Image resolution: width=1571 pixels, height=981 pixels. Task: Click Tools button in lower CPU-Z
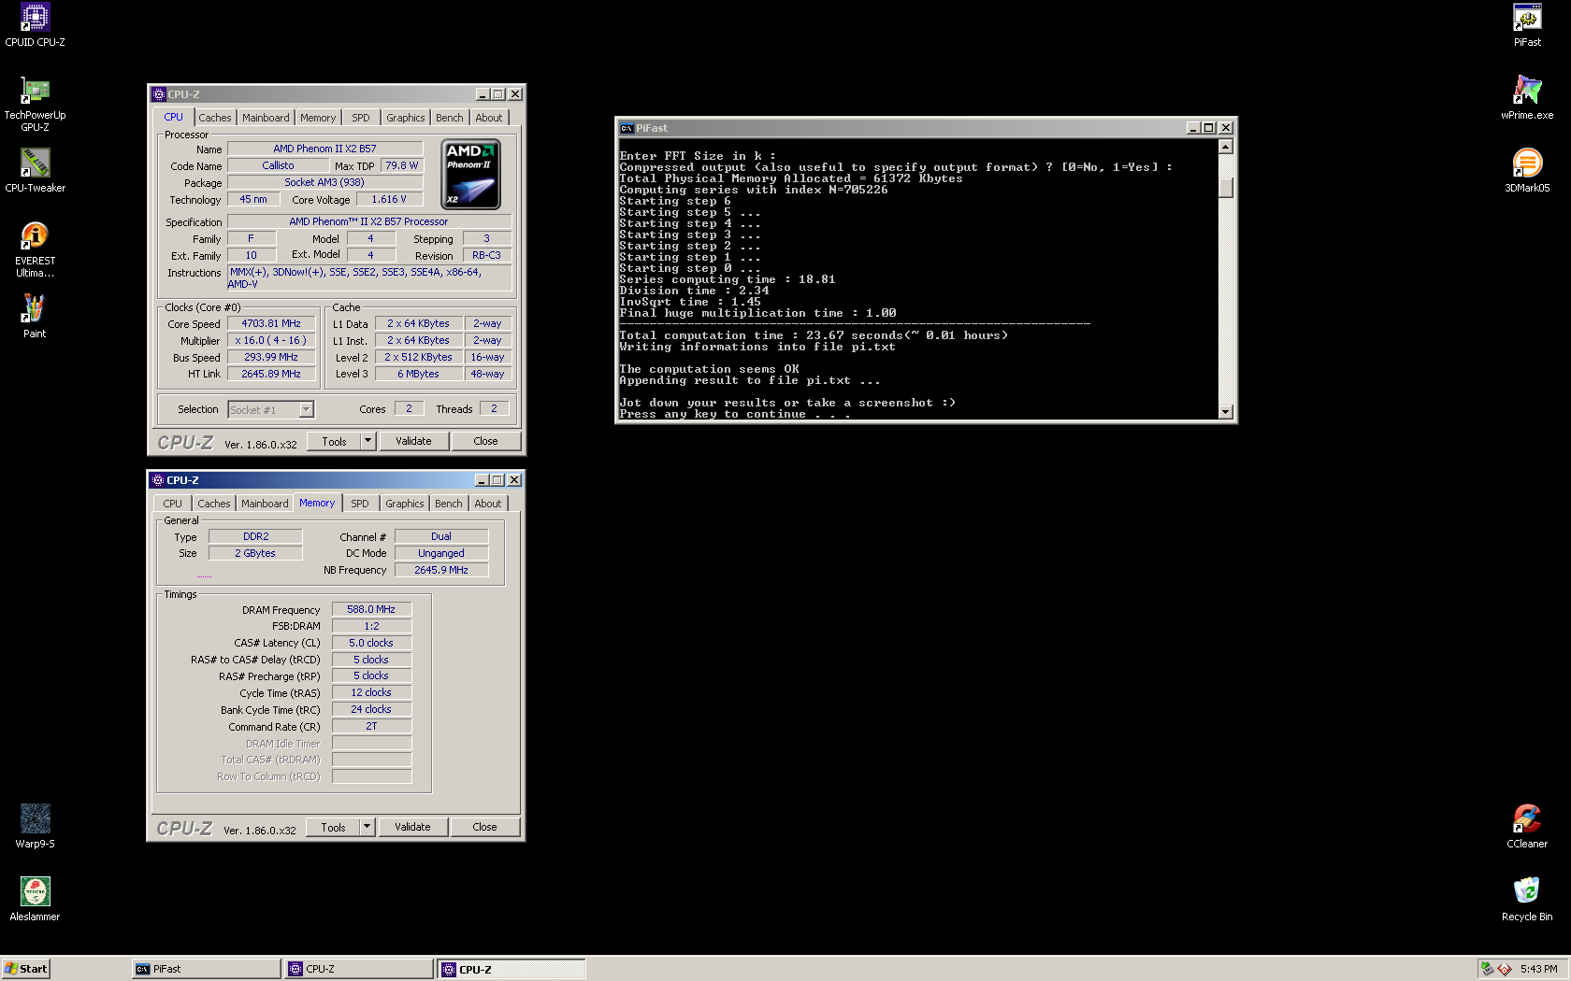tap(333, 827)
